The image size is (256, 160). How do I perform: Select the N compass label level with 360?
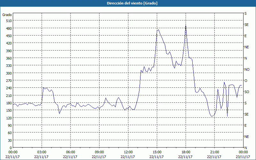(245, 58)
